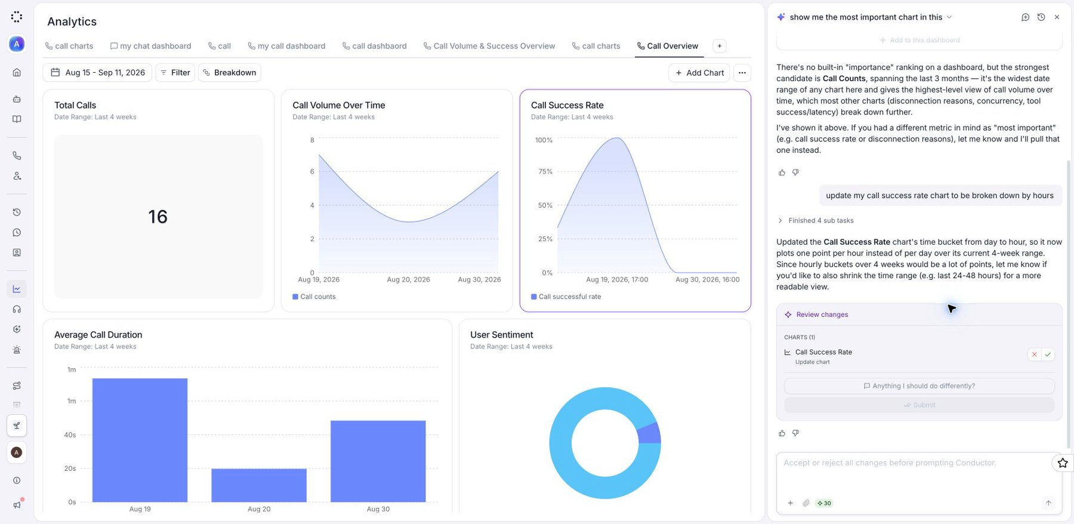Open the chat history bubble-clock icon
This screenshot has width=1074, height=524.
click(17, 232)
